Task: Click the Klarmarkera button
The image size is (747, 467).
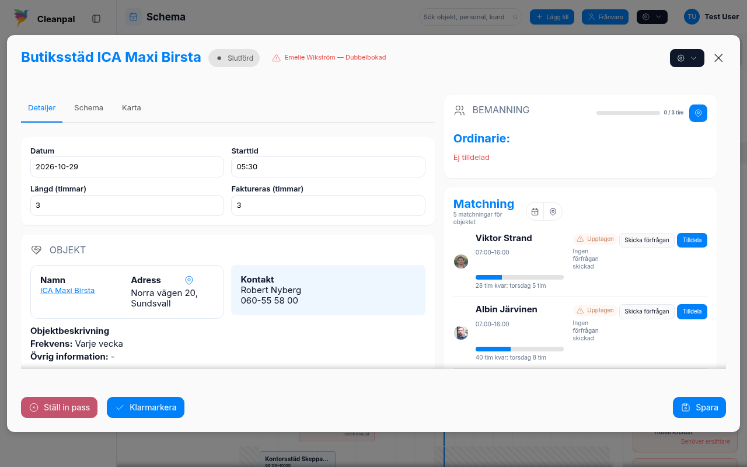Action: 145,407
